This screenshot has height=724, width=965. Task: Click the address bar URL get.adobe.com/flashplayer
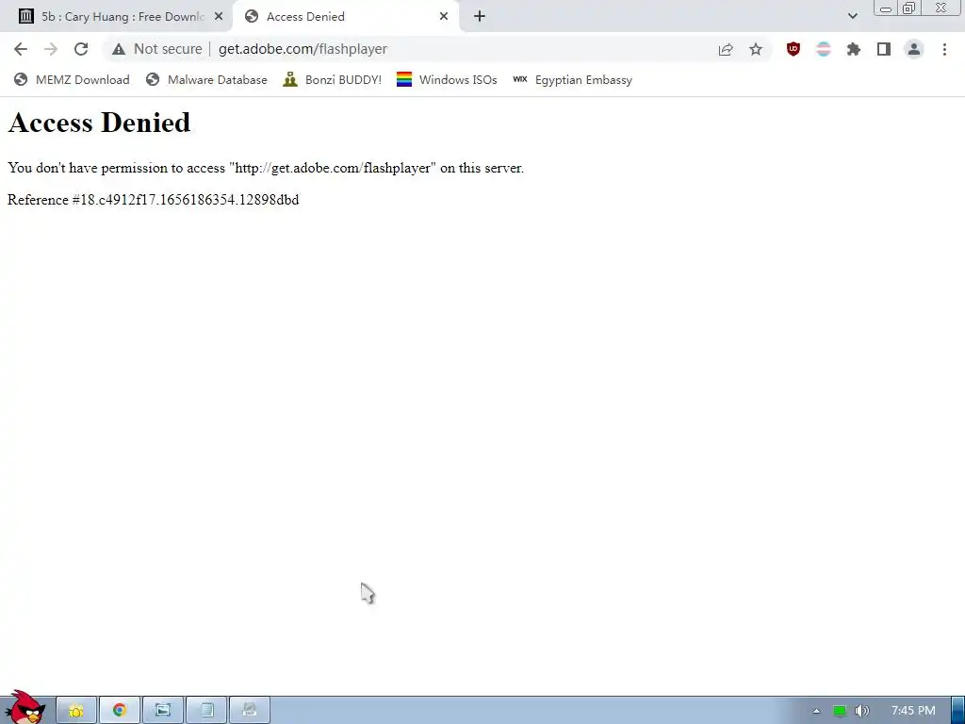tap(303, 49)
